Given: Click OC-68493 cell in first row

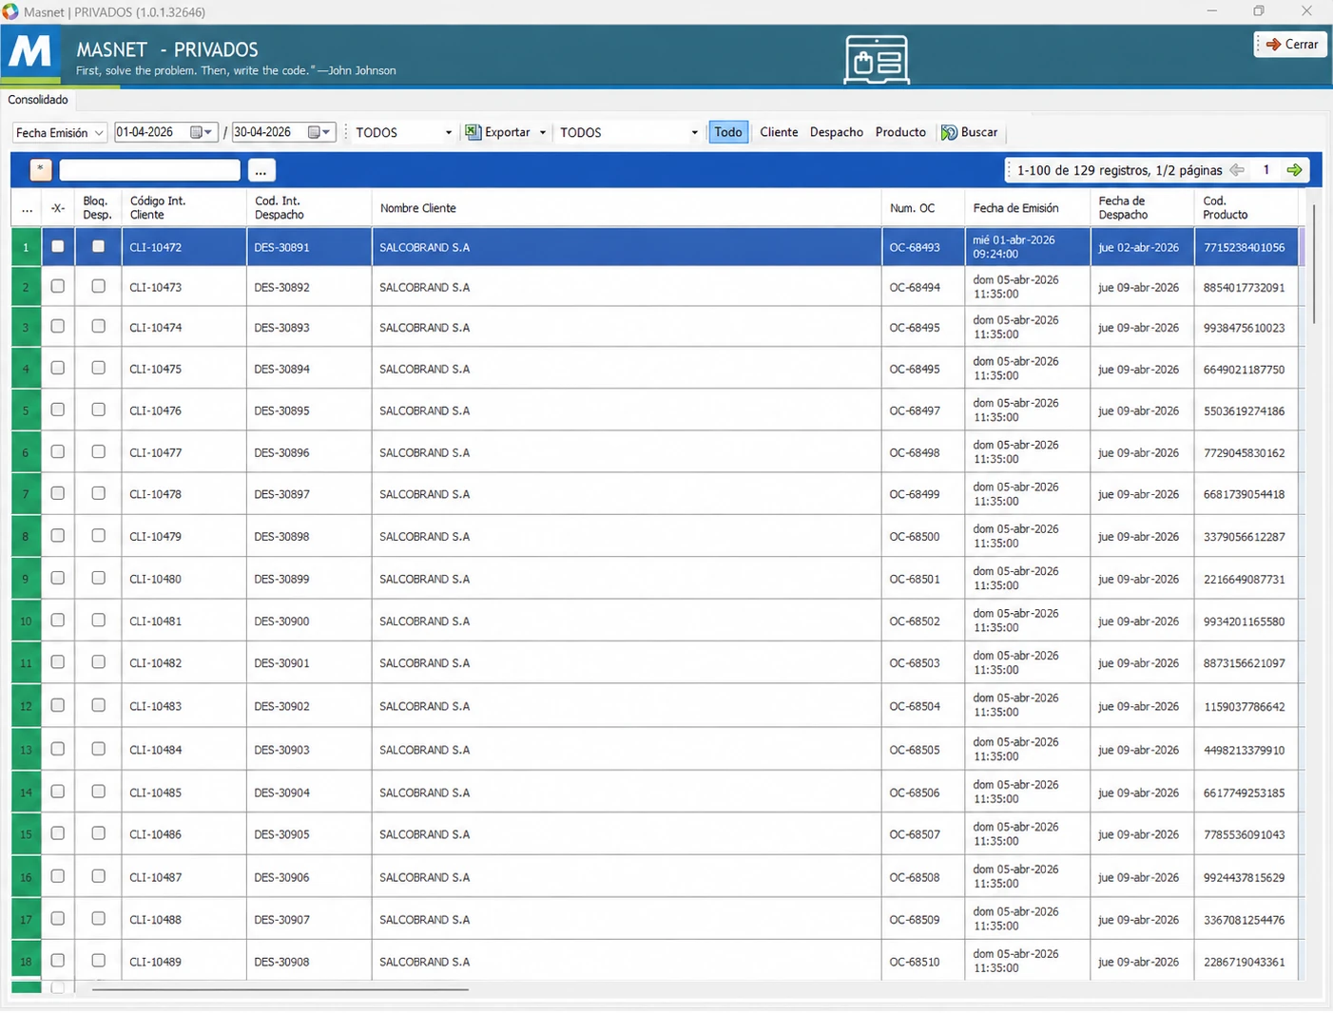Looking at the screenshot, I should [923, 247].
